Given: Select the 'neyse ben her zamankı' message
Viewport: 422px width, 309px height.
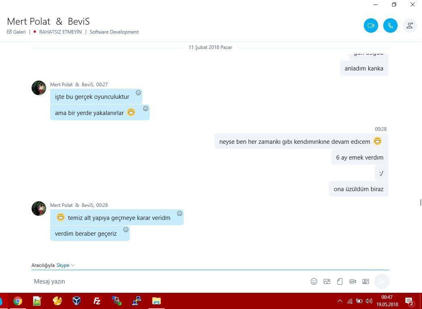Looking at the screenshot, I should (x=301, y=141).
